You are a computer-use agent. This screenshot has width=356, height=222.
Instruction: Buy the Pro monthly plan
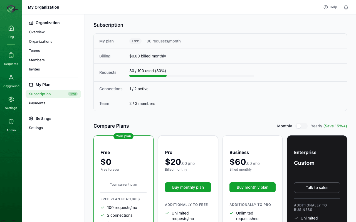(188, 187)
